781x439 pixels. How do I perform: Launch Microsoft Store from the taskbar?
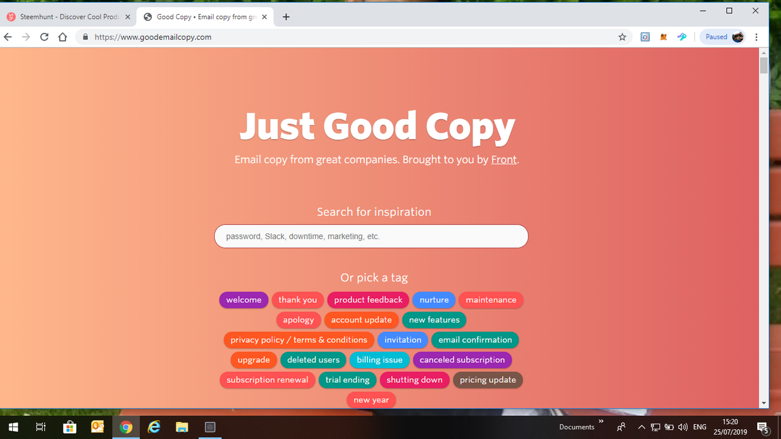pyautogui.click(x=70, y=427)
